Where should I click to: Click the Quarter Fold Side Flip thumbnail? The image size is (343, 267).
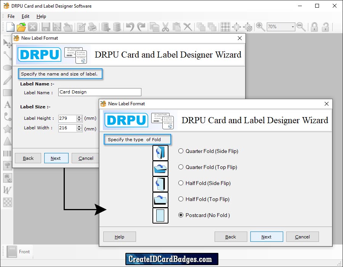[x=160, y=153]
